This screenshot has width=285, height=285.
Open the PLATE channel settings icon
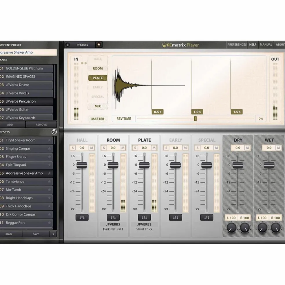point(144,218)
